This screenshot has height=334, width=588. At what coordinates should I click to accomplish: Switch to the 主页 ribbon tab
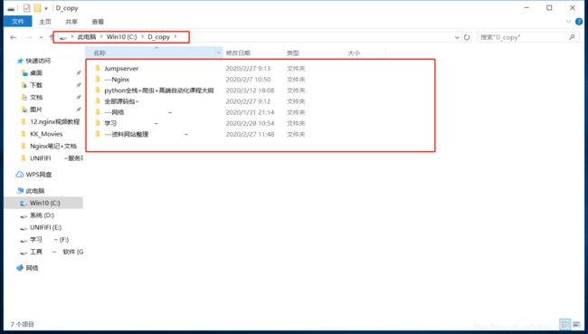point(45,22)
